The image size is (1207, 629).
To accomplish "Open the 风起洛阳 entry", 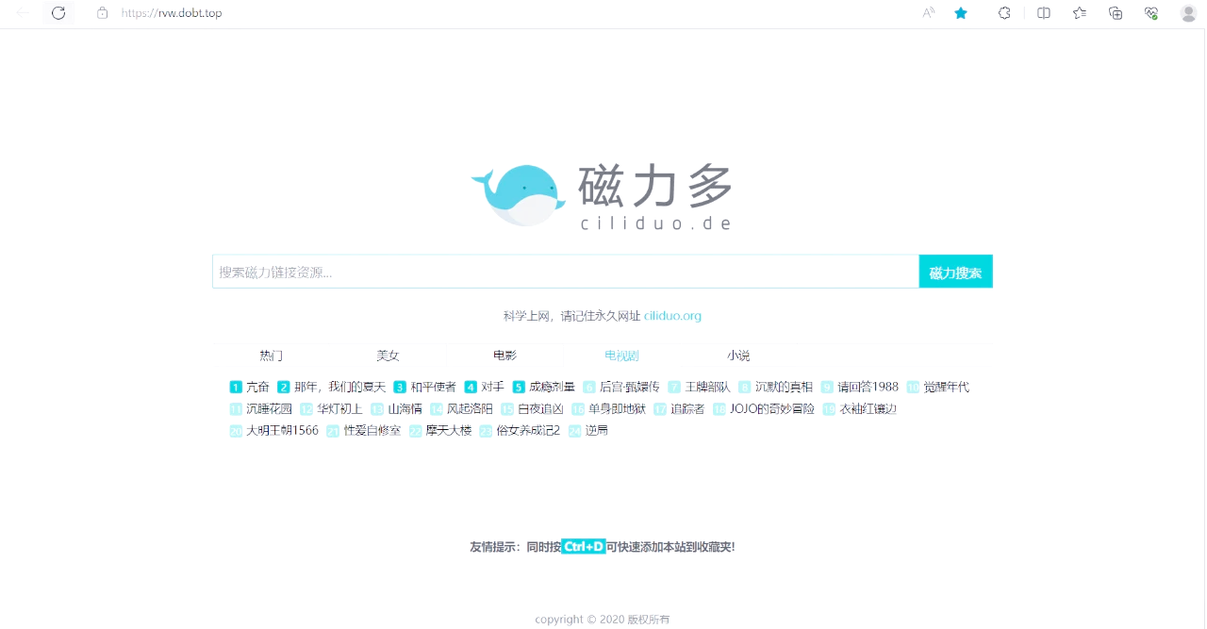I will (469, 409).
